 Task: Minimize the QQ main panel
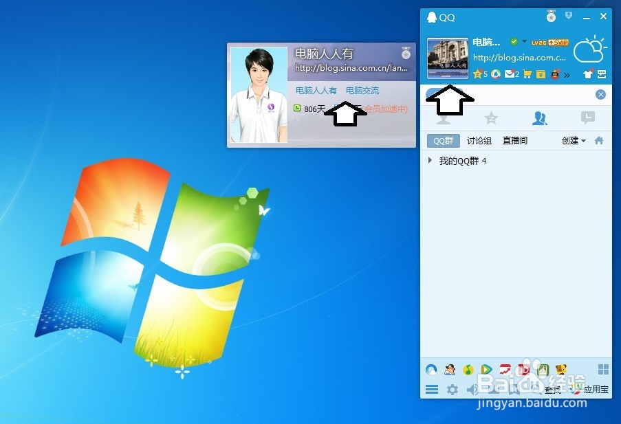[587, 17]
